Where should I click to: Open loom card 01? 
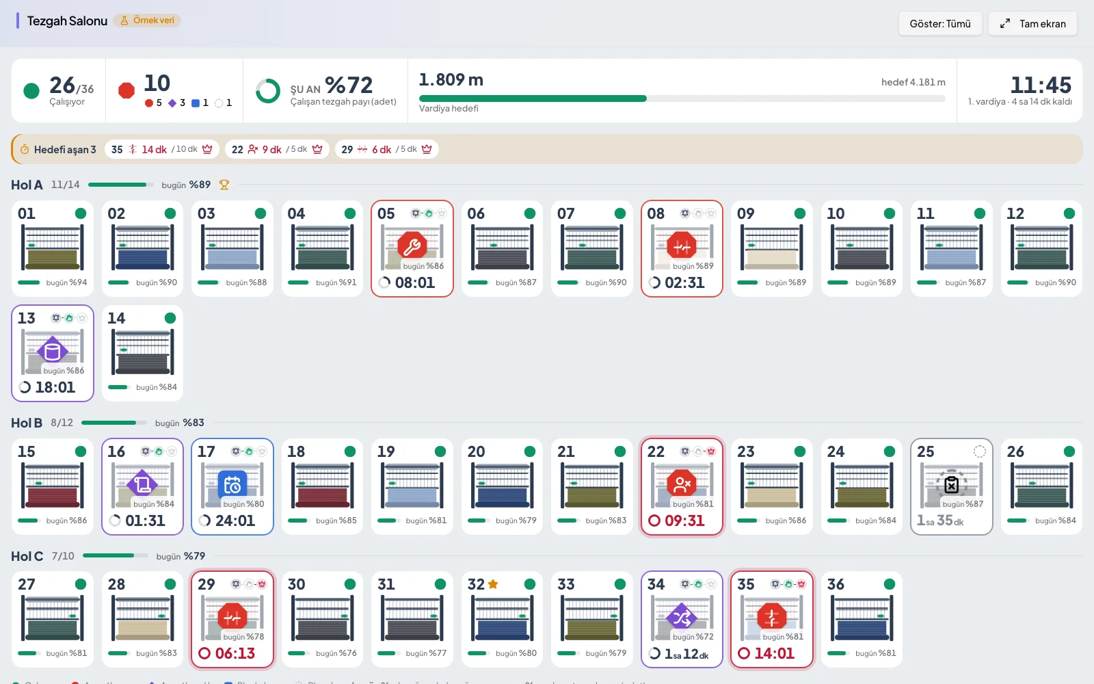pos(53,248)
